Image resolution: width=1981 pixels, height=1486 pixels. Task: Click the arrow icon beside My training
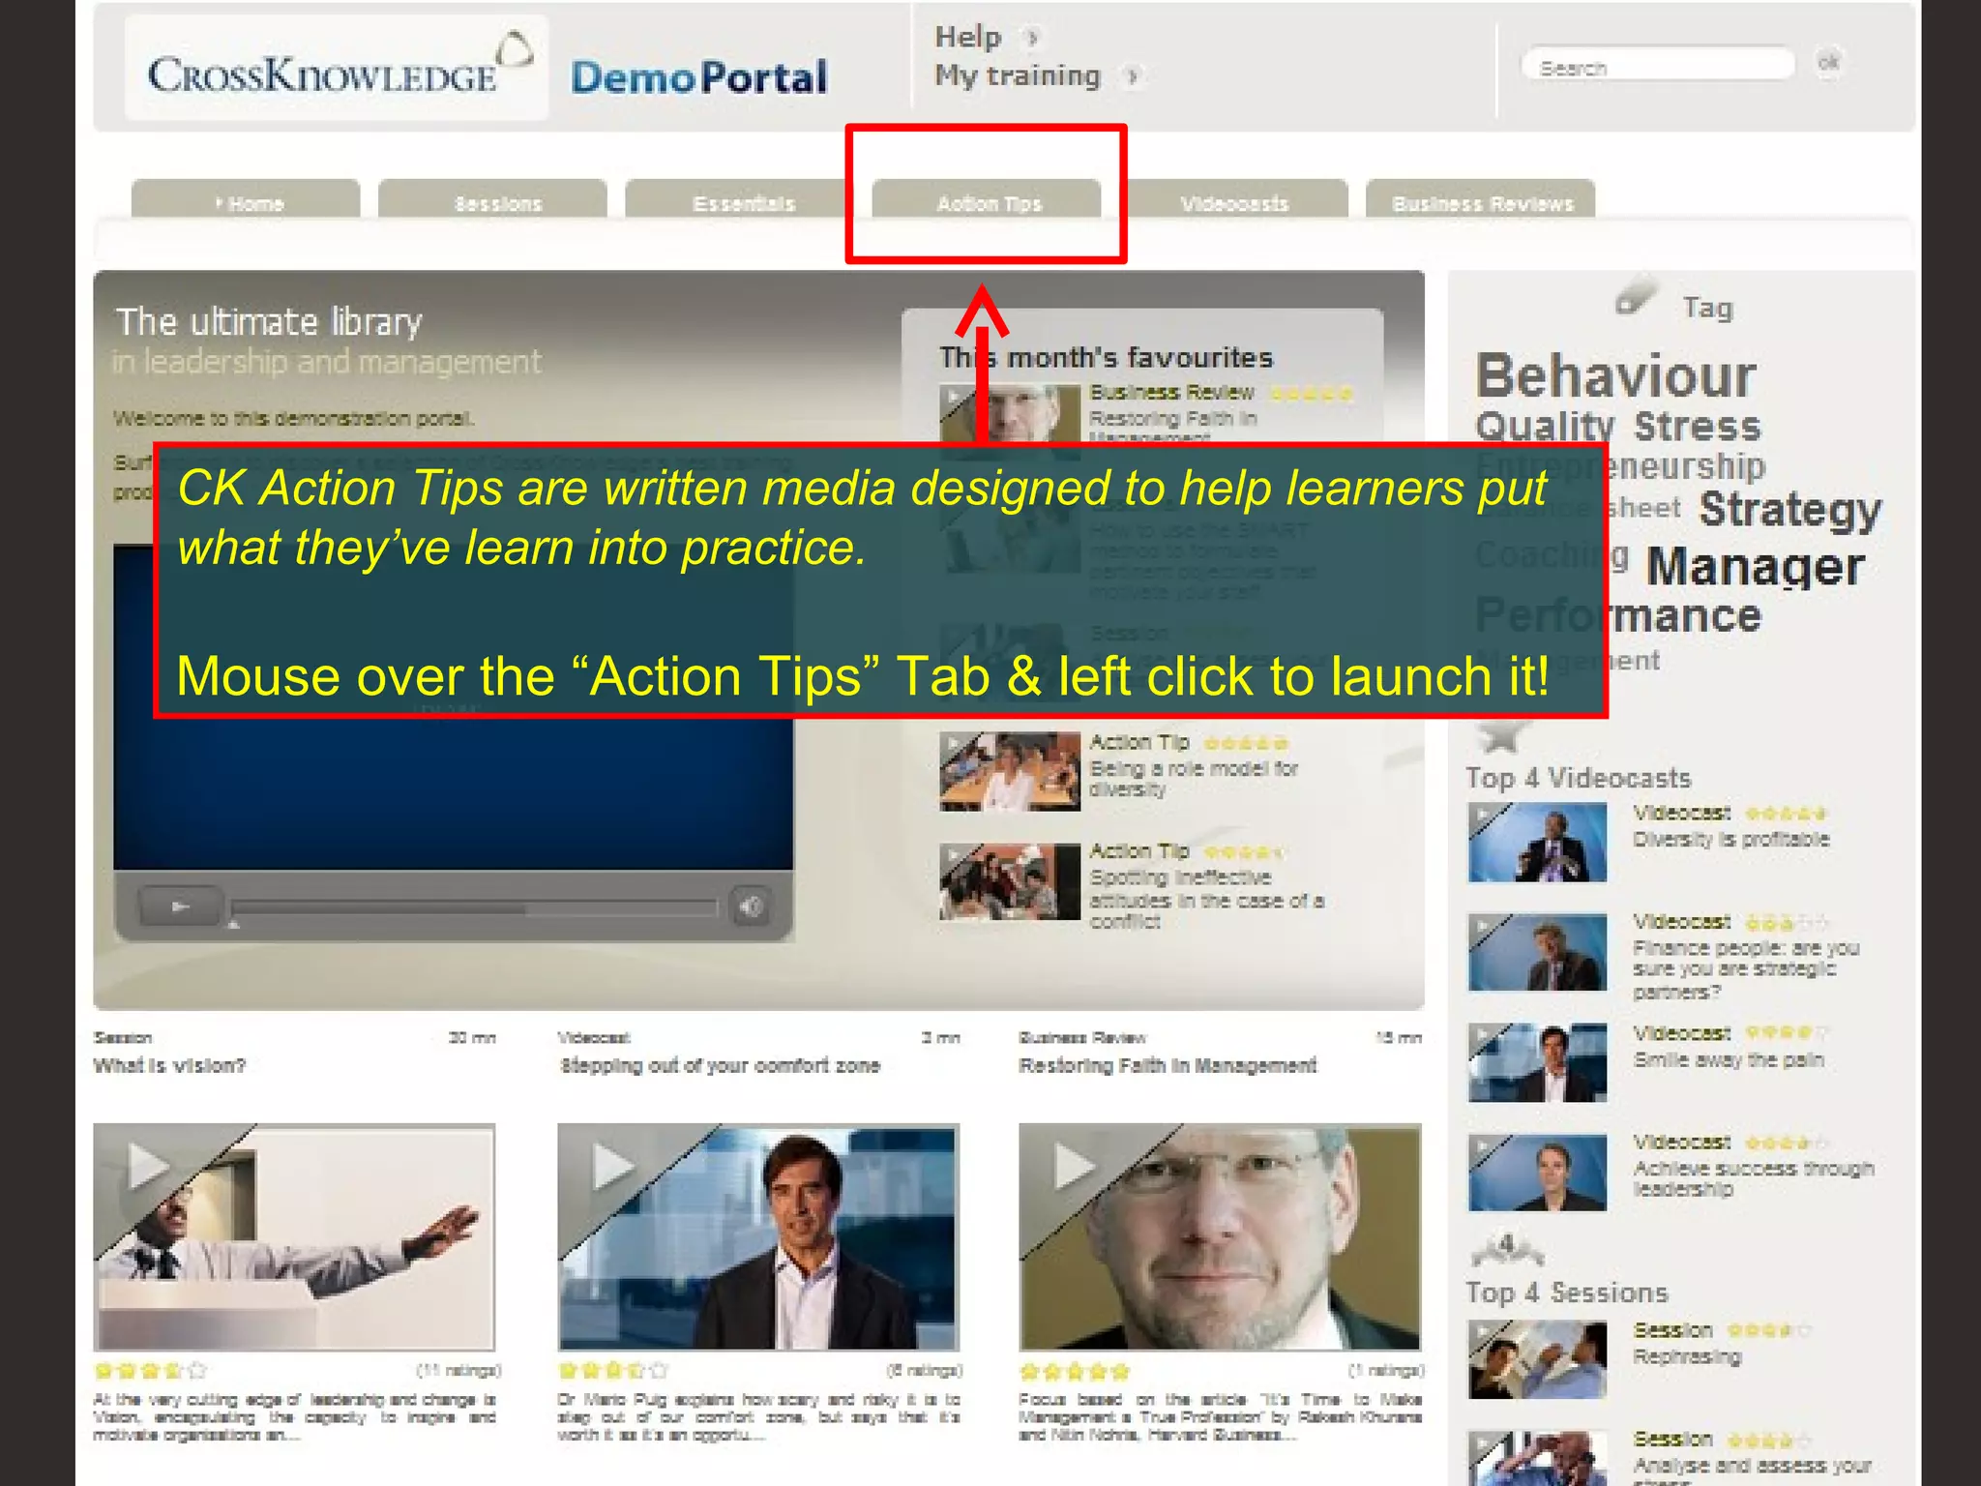(x=1133, y=75)
